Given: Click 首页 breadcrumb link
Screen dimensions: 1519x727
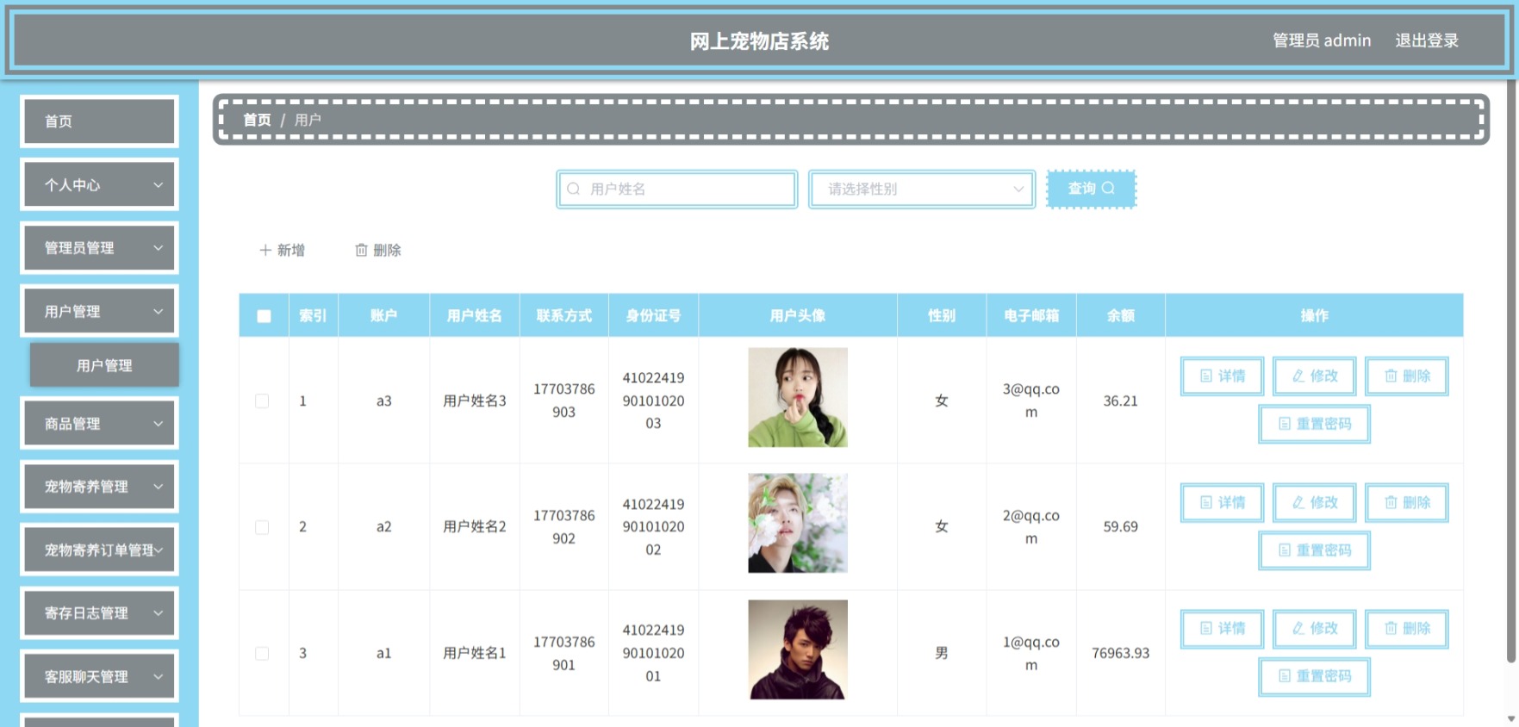Looking at the screenshot, I should [257, 120].
